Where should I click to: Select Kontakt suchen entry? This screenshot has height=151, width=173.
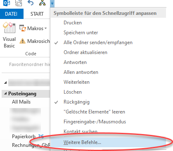click(x=109, y=132)
